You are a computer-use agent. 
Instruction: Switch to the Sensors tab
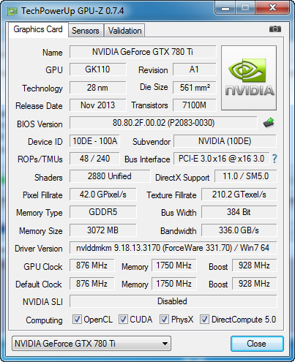[x=86, y=31]
